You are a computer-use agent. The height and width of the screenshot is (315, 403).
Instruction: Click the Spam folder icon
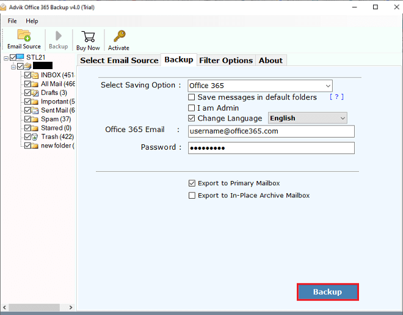click(x=35, y=119)
